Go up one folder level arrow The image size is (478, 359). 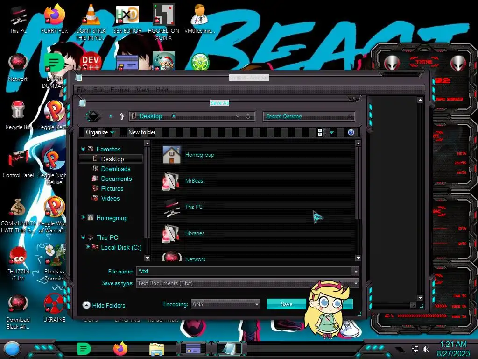[122, 116]
